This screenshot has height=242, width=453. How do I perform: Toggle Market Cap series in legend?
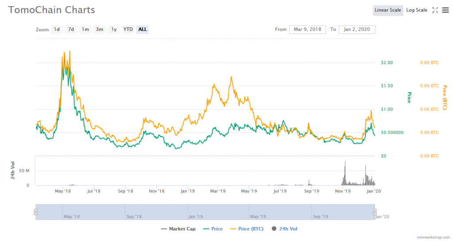tap(178, 229)
